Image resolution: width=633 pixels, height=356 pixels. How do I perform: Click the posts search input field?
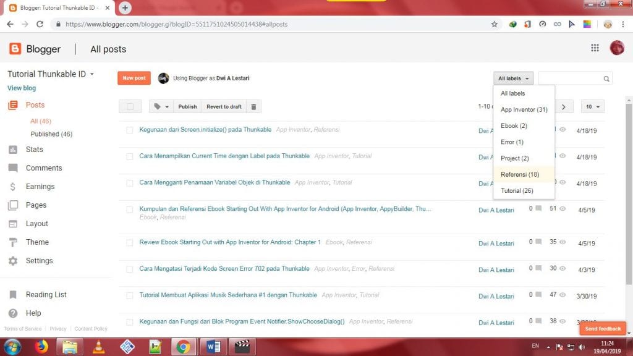coord(571,78)
